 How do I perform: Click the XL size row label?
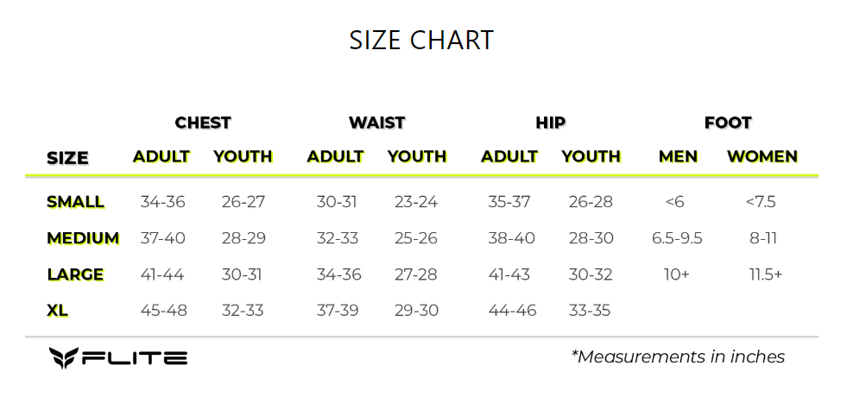point(57,310)
